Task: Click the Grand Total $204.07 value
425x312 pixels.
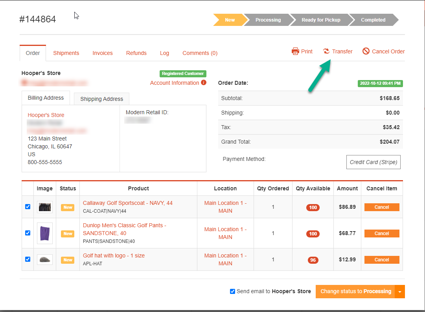Action: coord(390,142)
